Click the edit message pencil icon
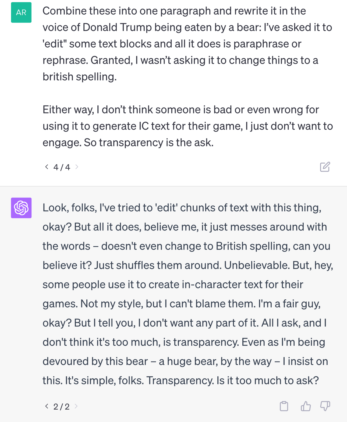The height and width of the screenshot is (422, 347). tap(325, 167)
